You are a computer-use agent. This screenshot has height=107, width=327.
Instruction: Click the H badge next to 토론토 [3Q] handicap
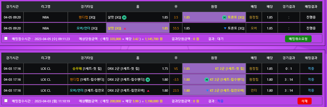pos(224,17)
